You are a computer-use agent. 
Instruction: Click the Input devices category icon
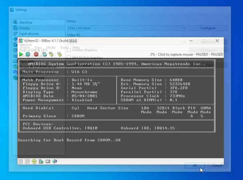click(x=15, y=34)
